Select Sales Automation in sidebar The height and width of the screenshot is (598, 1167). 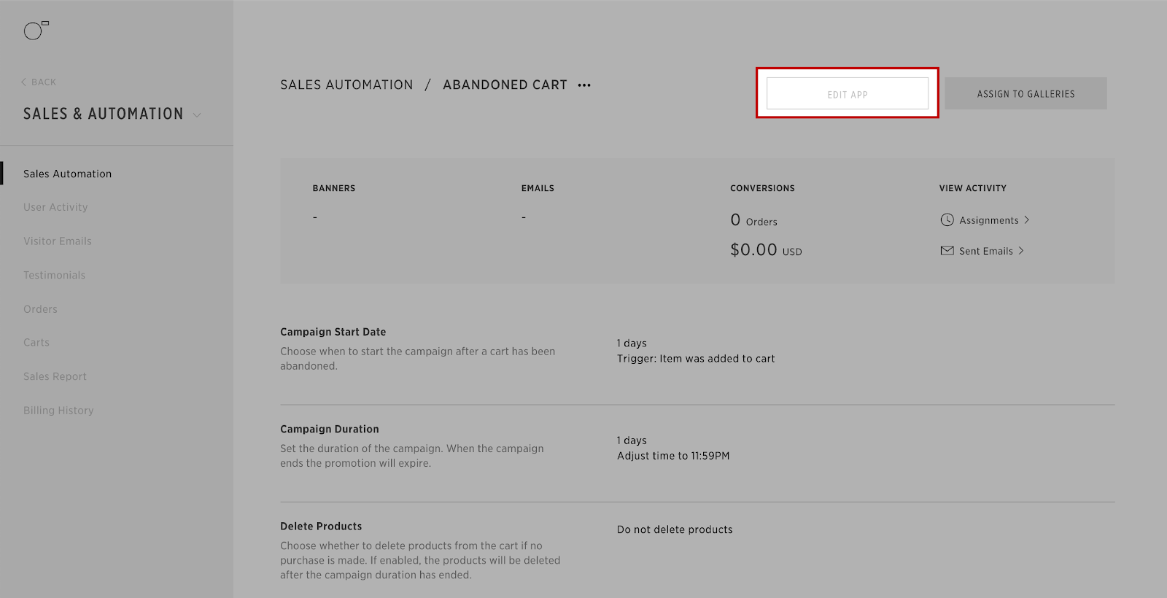(x=67, y=174)
